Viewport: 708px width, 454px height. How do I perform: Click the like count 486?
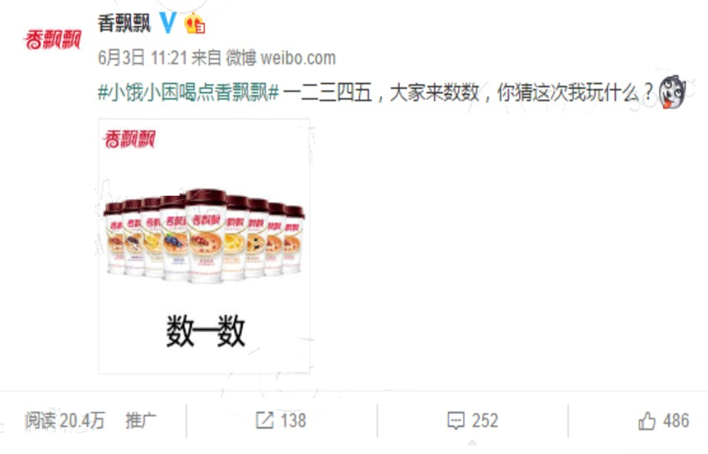pyautogui.click(x=676, y=421)
